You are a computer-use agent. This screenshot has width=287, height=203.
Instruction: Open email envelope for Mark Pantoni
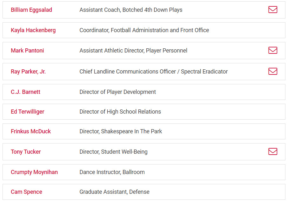point(273,50)
